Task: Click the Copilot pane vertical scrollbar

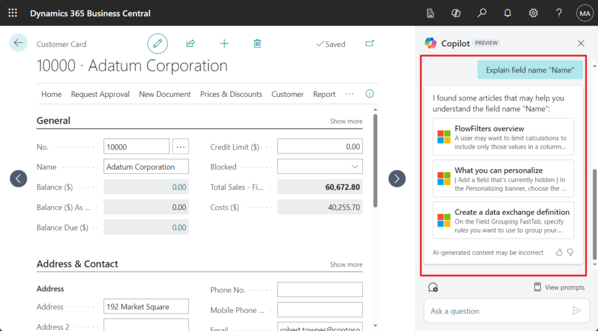Action: click(x=594, y=215)
